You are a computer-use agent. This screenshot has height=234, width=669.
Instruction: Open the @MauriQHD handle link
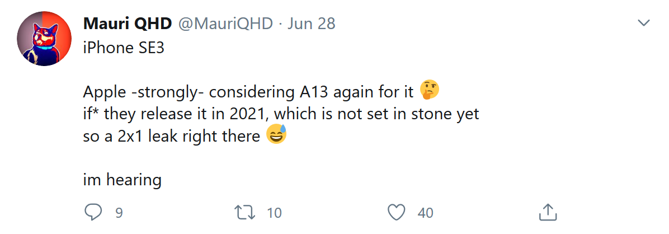[x=225, y=24]
